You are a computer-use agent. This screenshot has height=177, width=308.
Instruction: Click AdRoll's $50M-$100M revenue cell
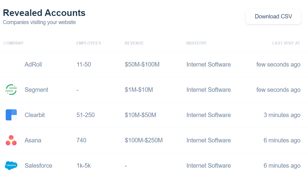pyautogui.click(x=142, y=64)
